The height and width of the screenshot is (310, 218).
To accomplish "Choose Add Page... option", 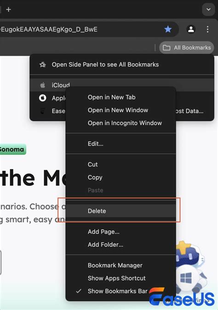I will tap(121, 232).
